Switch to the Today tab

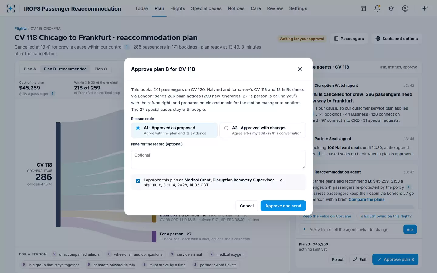point(142,8)
